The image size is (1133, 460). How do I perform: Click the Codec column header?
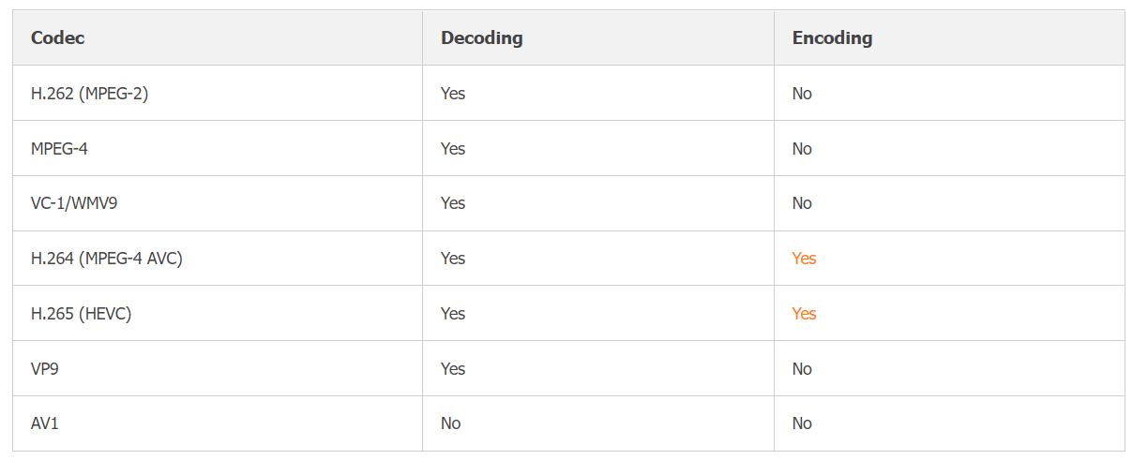58,38
